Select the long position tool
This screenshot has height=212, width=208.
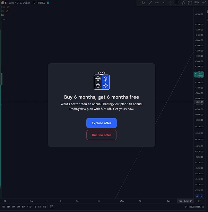(190, 3)
